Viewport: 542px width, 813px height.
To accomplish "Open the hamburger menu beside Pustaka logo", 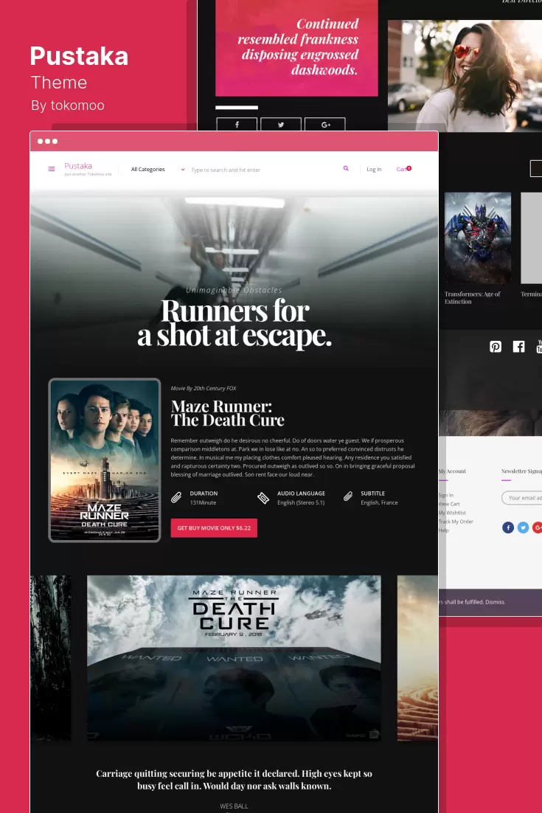I will click(x=52, y=169).
